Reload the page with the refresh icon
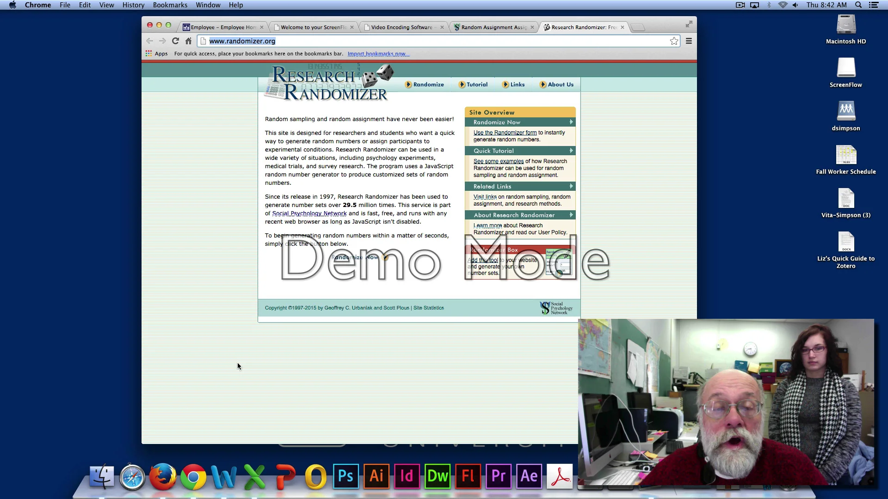 click(x=175, y=41)
